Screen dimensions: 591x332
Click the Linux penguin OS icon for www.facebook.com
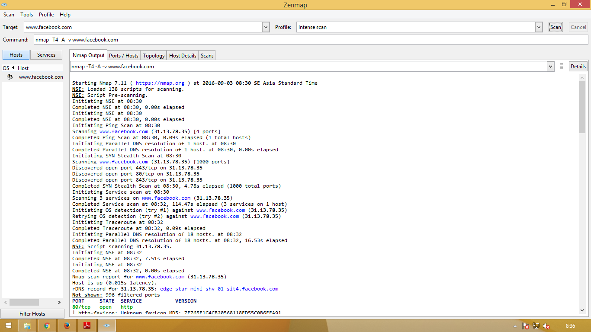pos(10,77)
